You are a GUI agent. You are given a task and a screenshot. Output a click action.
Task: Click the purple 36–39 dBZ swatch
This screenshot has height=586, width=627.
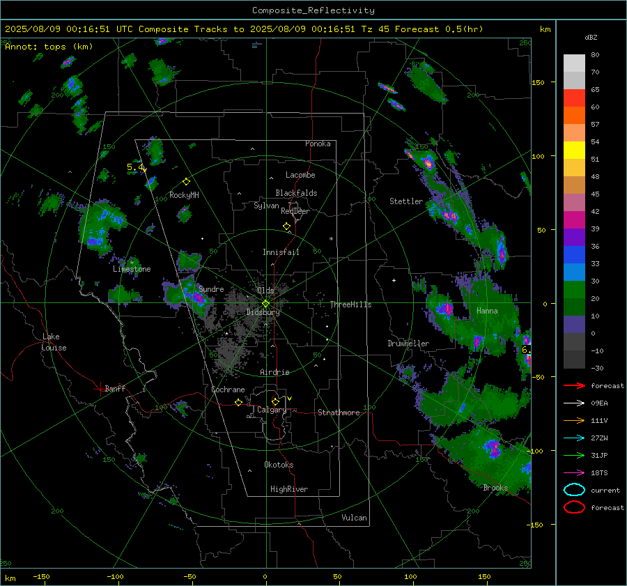tap(574, 237)
